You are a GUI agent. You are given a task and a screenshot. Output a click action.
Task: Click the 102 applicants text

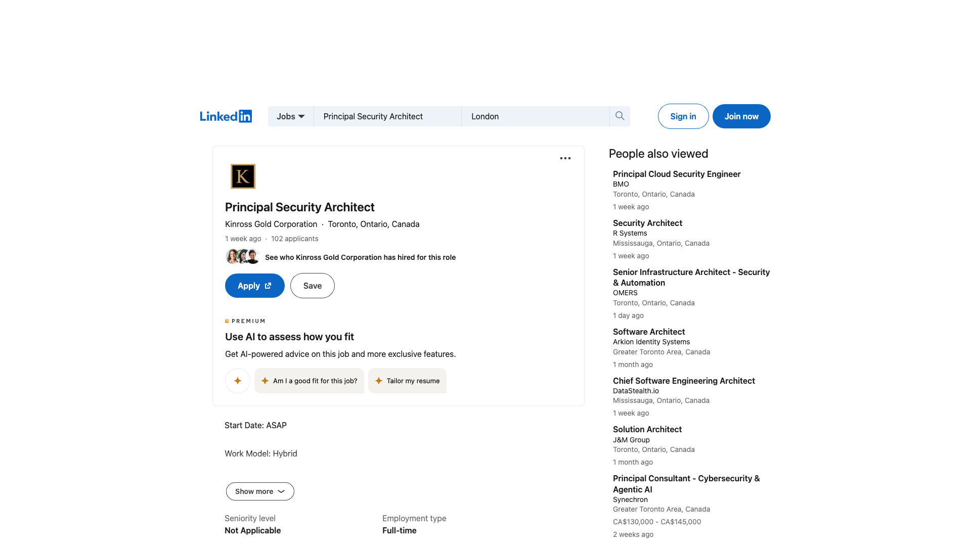click(295, 239)
